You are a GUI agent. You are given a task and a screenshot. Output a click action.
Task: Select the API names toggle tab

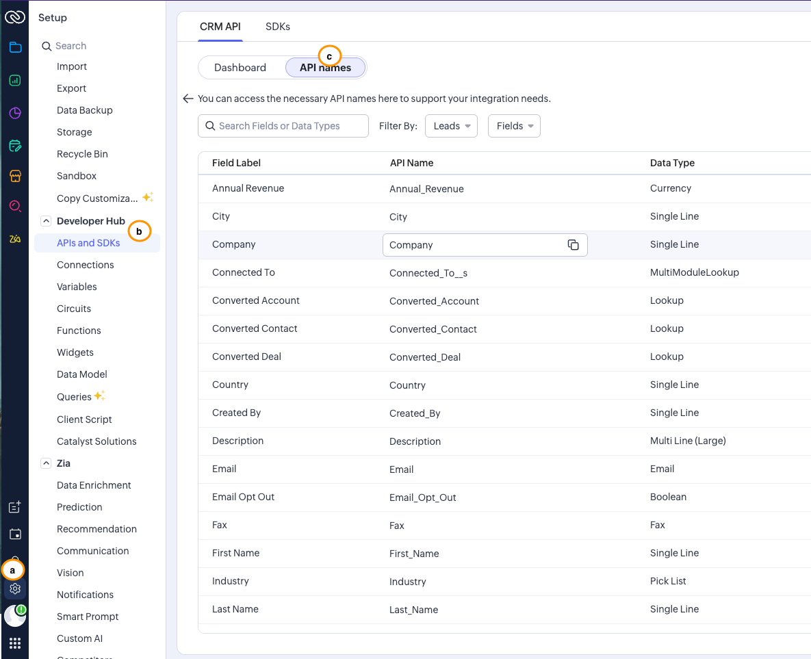pos(325,67)
